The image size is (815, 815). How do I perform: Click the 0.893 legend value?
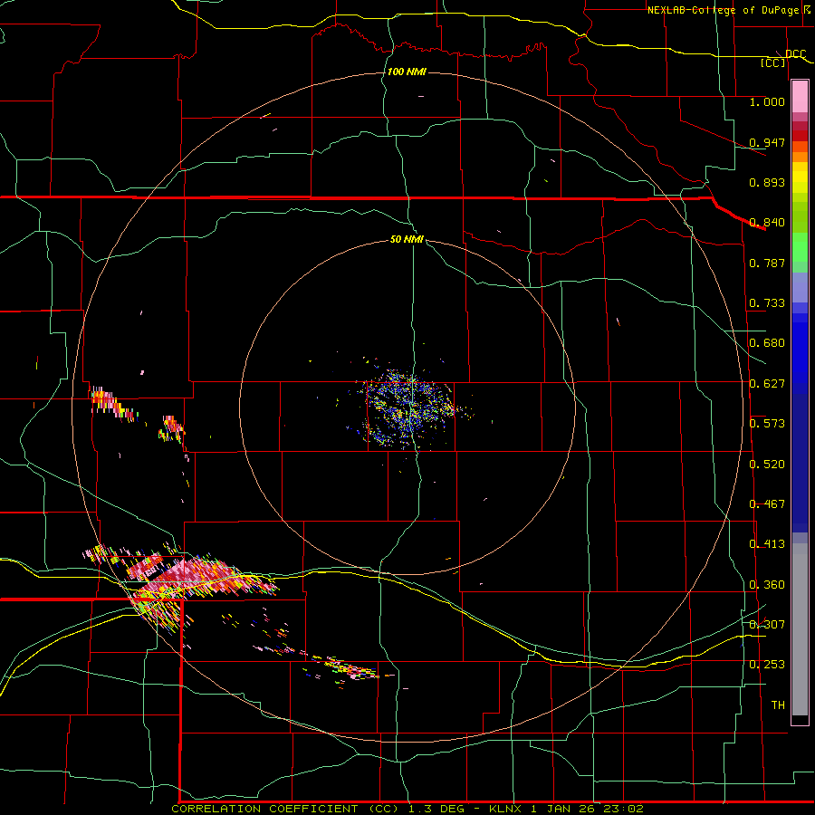click(767, 182)
